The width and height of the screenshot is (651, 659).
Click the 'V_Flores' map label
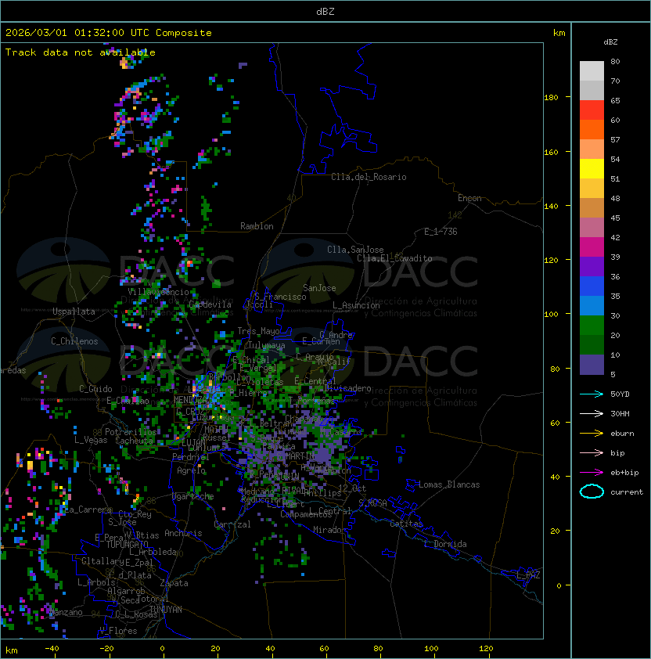click(118, 632)
